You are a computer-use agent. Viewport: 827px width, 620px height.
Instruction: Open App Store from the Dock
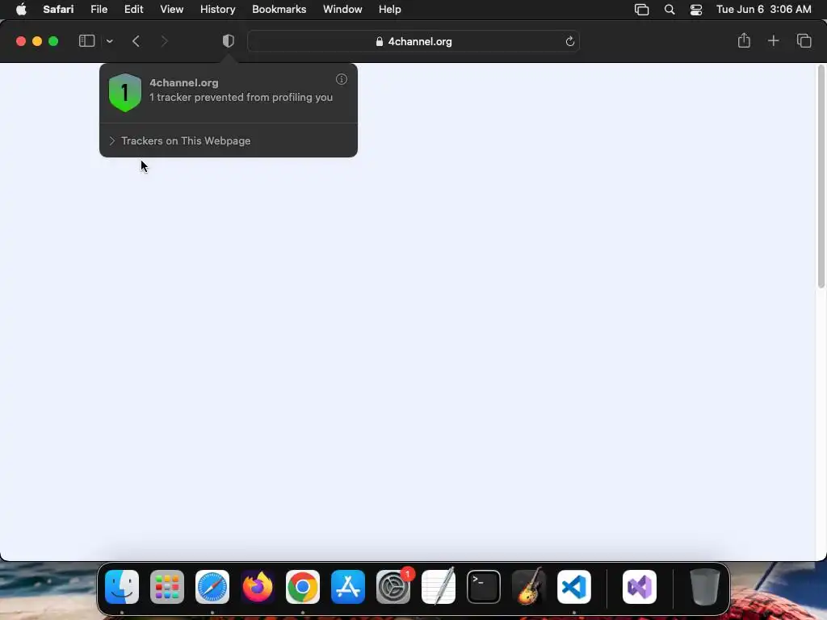tap(348, 587)
